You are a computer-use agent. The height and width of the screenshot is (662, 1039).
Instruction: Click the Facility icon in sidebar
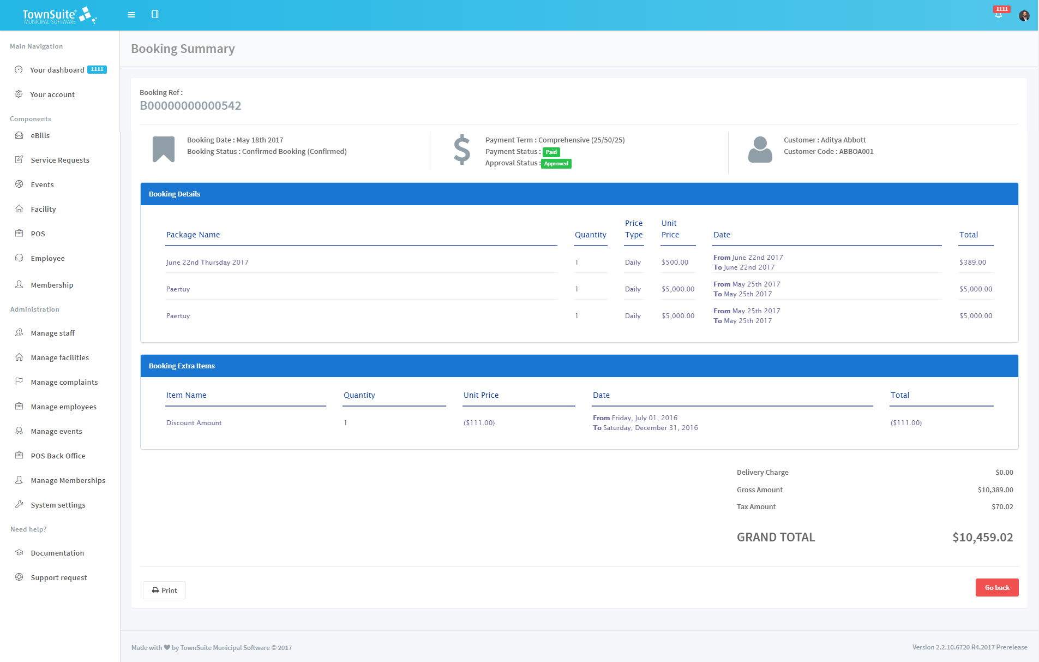click(x=20, y=209)
